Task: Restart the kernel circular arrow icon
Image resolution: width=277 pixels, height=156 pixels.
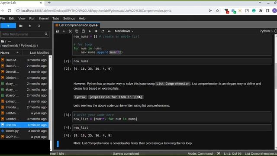Action: coord(103,31)
